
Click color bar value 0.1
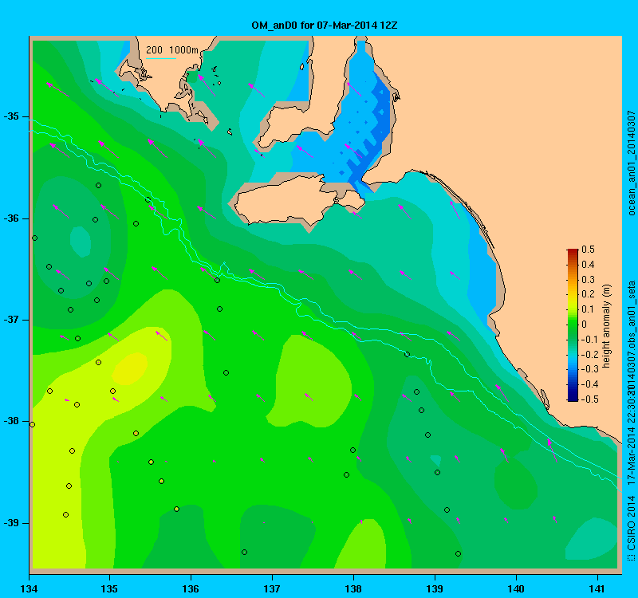click(588, 309)
